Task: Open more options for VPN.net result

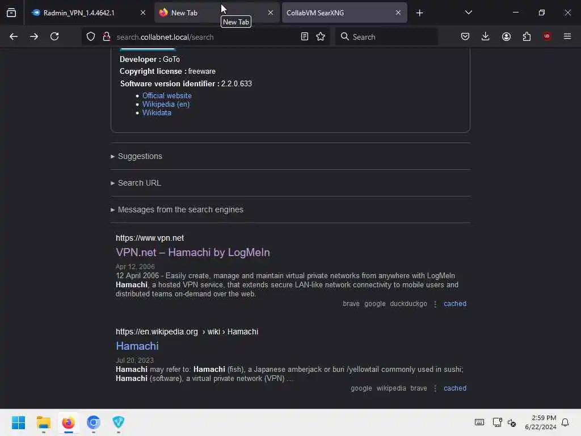Action: click(x=435, y=304)
